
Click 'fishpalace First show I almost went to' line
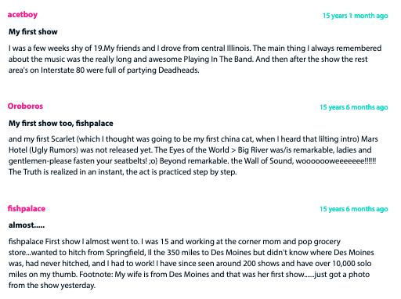pyautogui.click(x=175, y=242)
